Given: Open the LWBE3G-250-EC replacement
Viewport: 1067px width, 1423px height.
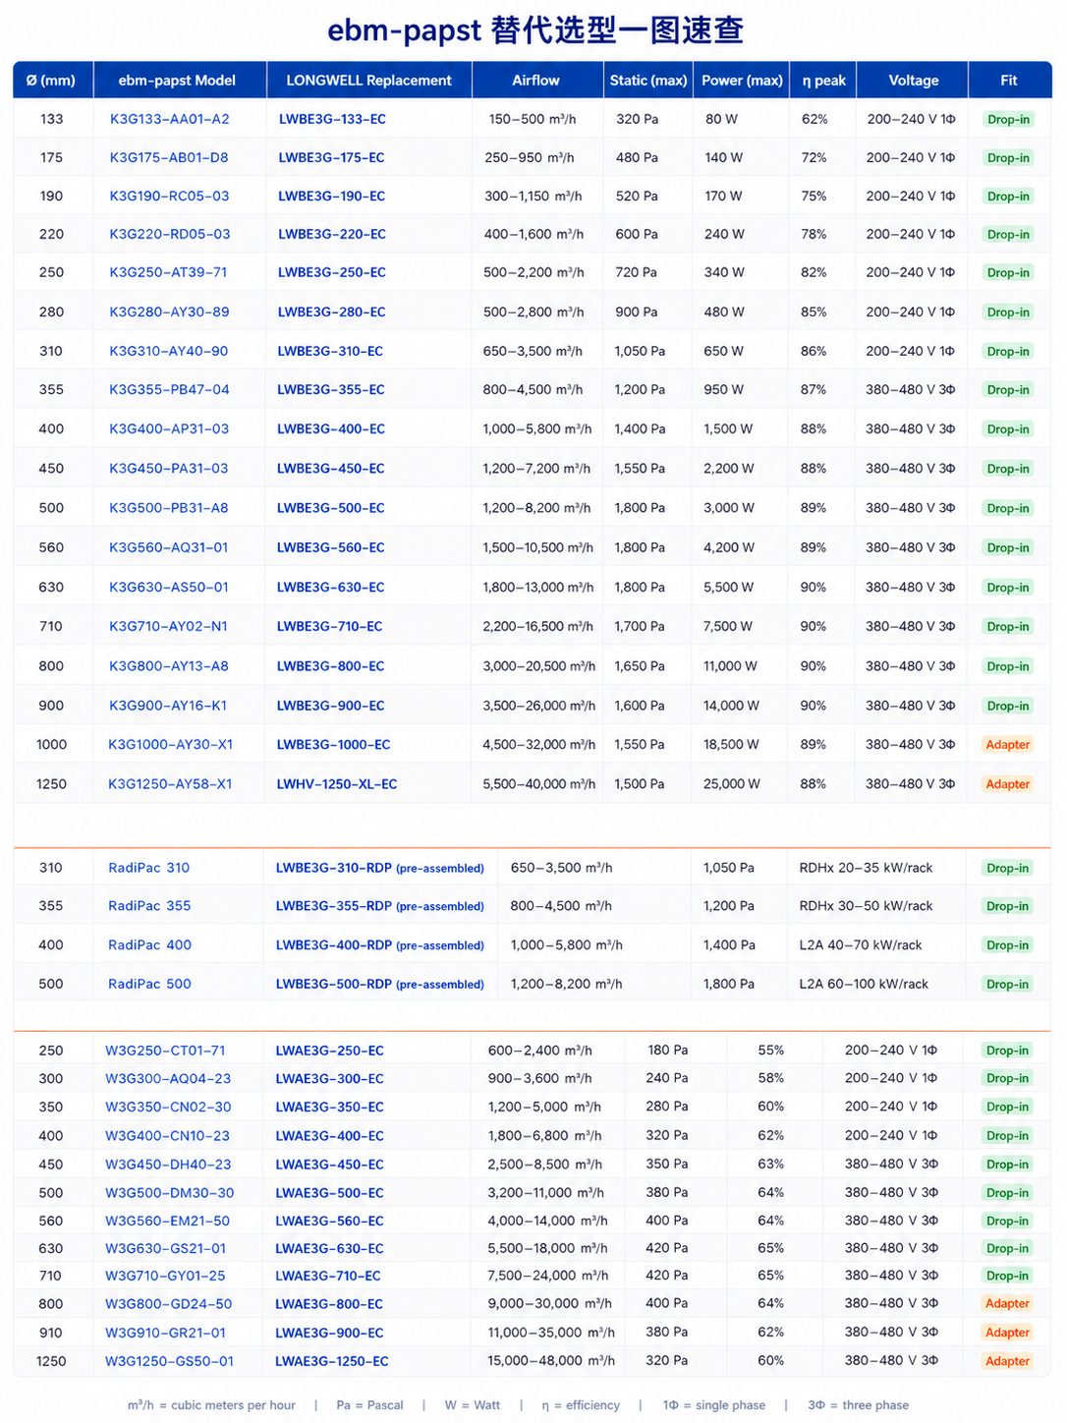Looking at the screenshot, I should coord(332,272).
